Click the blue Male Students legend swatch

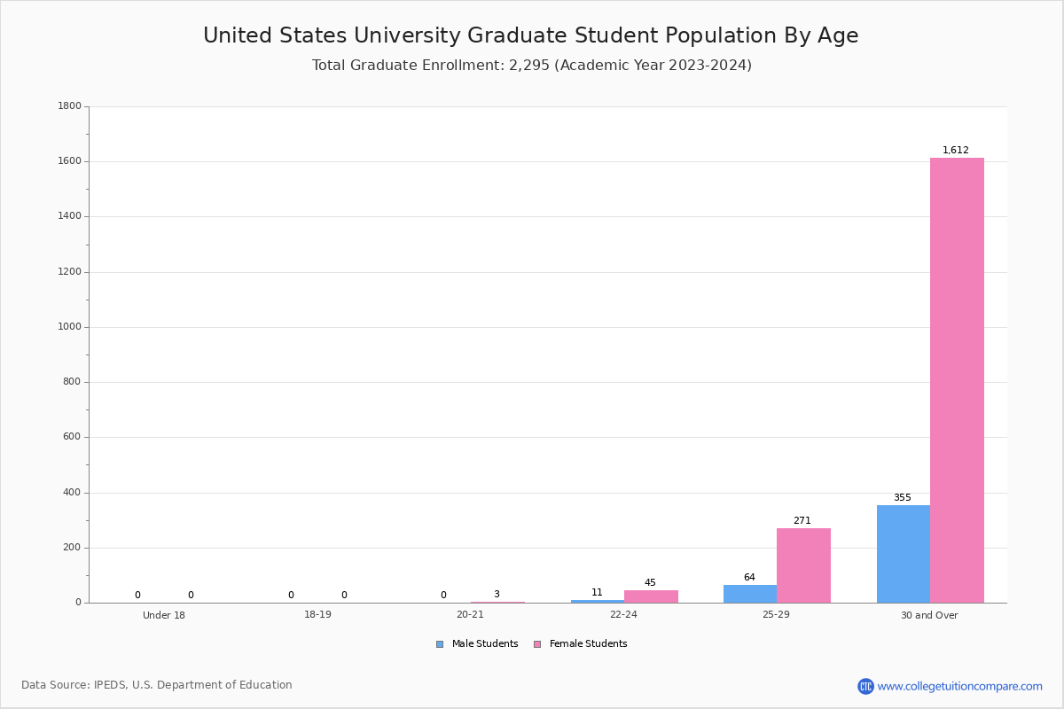(x=440, y=644)
